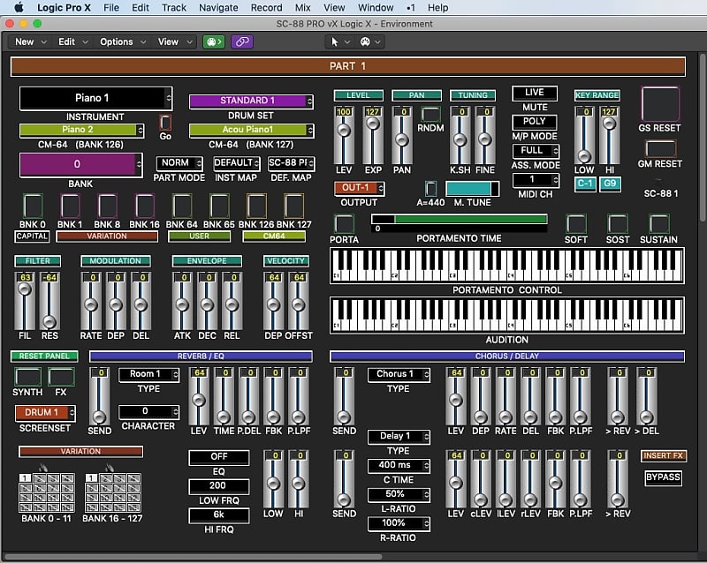This screenshot has width=707, height=563.
Task: Click the C-1 key range button
Action: click(585, 184)
